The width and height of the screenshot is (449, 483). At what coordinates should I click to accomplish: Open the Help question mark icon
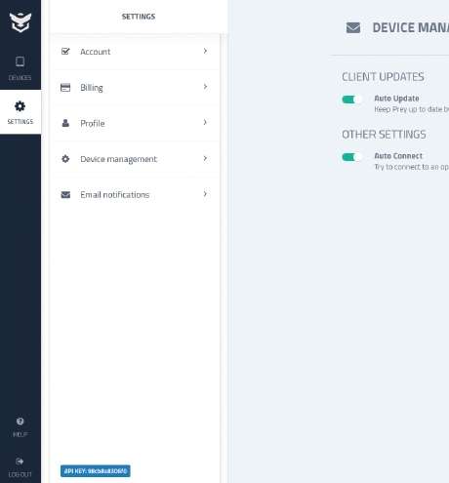[x=20, y=422]
